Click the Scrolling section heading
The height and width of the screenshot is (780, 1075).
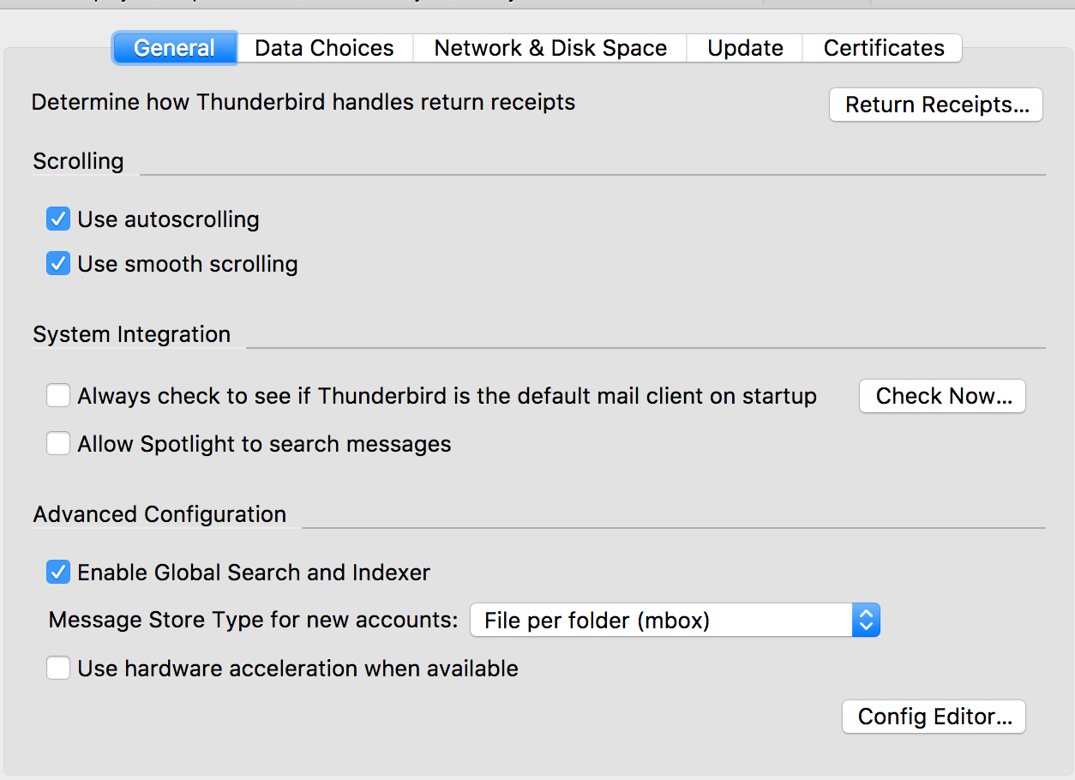tap(78, 161)
